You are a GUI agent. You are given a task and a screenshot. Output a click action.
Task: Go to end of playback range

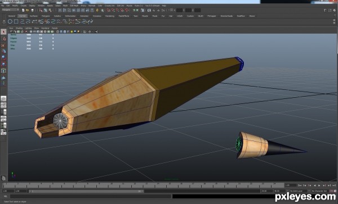[334, 185]
